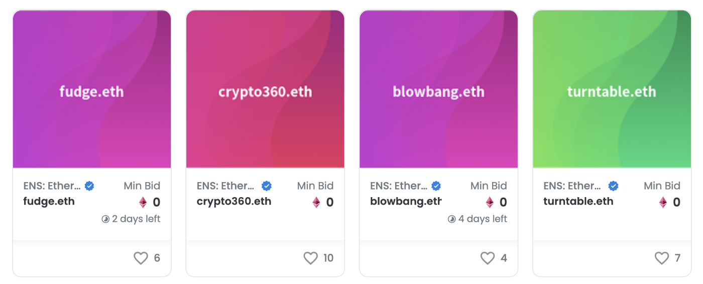Select the green turntable.eth thumbnail image
The image size is (703, 284).
click(612, 89)
